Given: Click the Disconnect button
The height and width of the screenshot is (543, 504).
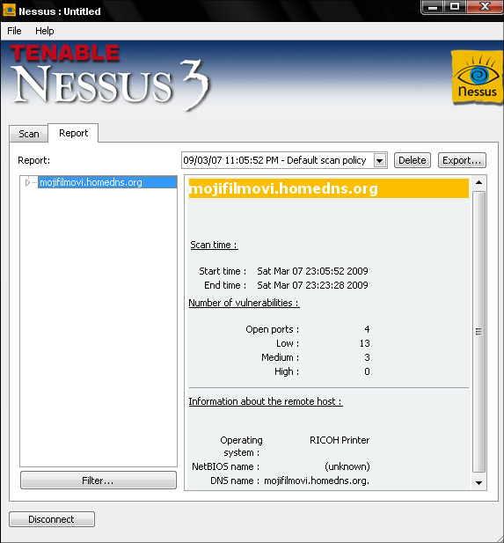Looking at the screenshot, I should (52, 519).
